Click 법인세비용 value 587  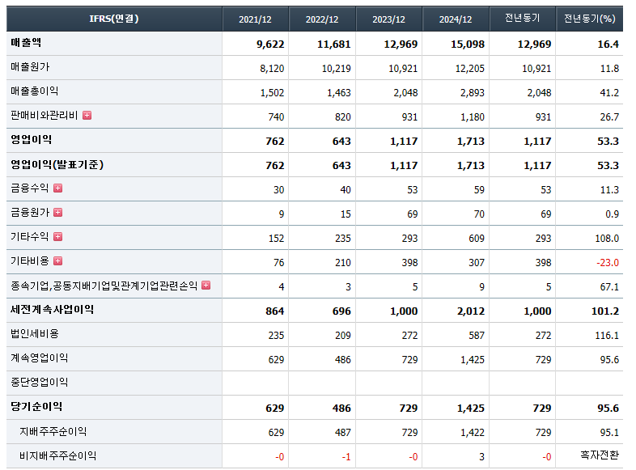coord(477,336)
